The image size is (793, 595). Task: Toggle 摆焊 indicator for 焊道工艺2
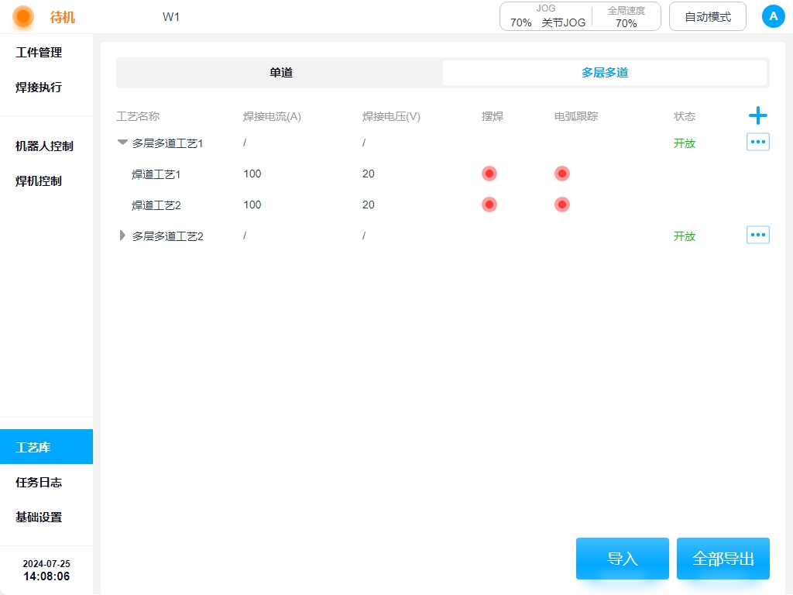pyautogui.click(x=489, y=205)
